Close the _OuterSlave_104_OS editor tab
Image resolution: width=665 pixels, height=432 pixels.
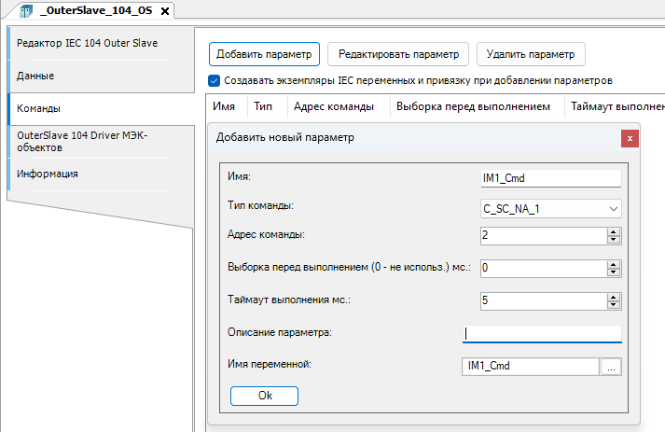tap(165, 11)
